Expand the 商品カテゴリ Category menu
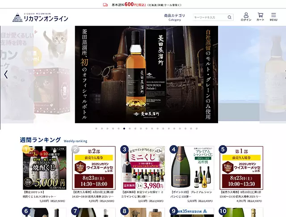The width and height of the screenshot is (286, 217). (x=175, y=17)
